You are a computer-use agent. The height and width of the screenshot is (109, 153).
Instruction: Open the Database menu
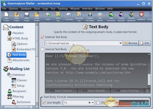[26, 9]
